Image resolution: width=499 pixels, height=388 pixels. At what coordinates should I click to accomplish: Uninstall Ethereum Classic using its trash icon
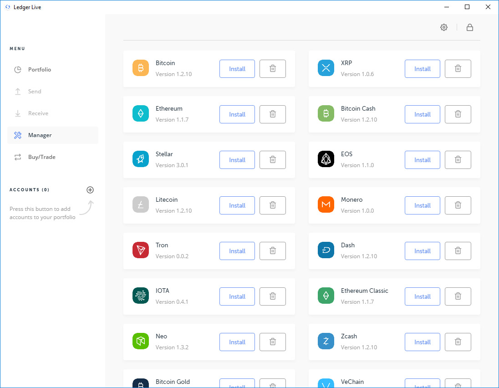(x=458, y=296)
